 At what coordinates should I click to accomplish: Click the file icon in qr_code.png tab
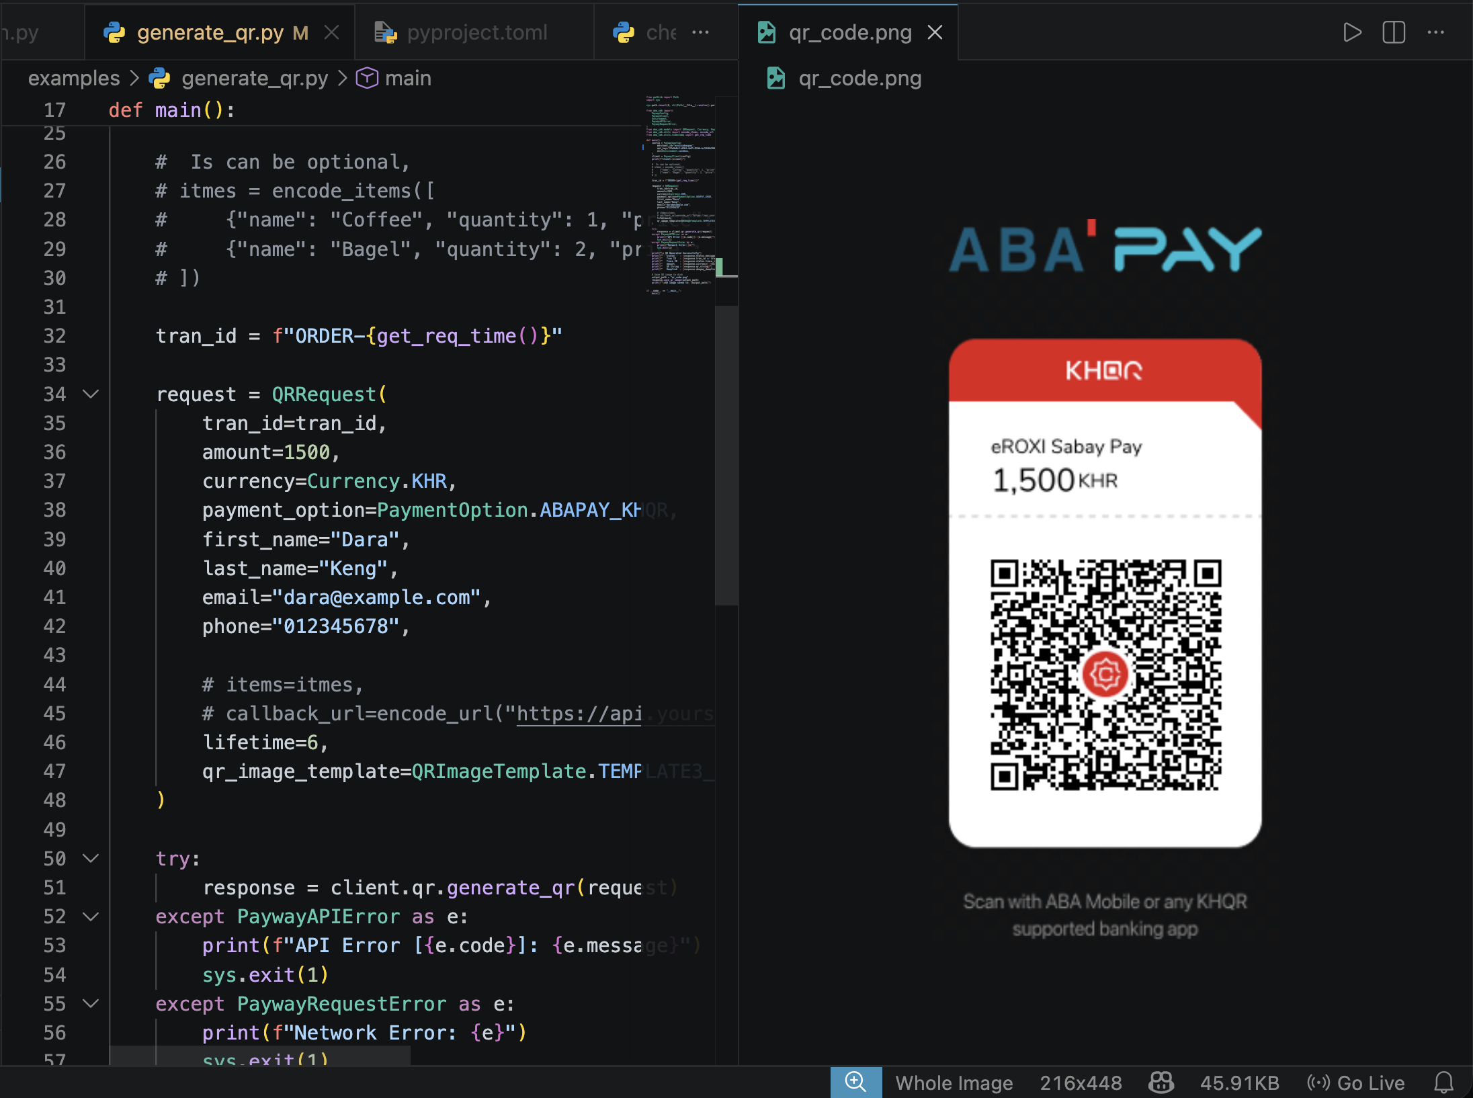pyautogui.click(x=767, y=32)
